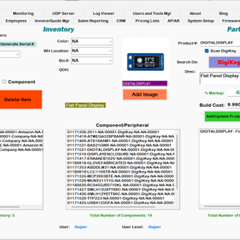Select the MCP2003BTE component row
The height and width of the screenshot is (240, 240).
point(121,176)
